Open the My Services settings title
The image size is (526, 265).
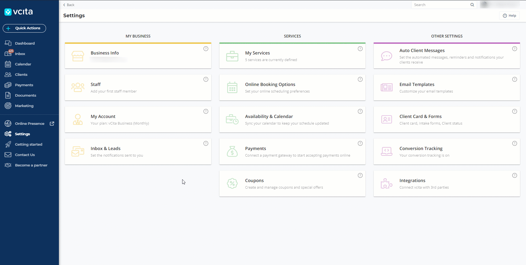pos(258,53)
